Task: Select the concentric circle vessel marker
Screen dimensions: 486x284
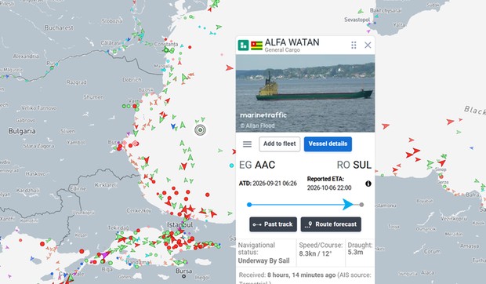Action: [200, 130]
